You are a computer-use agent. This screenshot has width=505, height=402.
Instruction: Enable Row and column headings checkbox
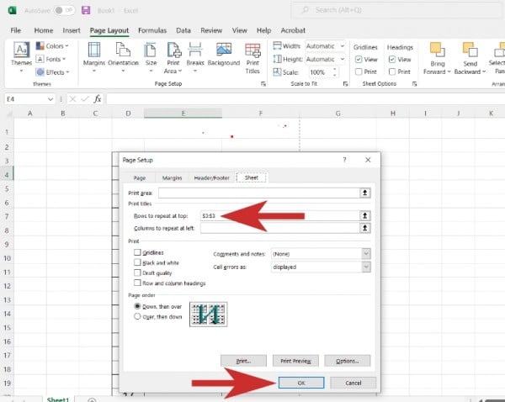coord(137,283)
